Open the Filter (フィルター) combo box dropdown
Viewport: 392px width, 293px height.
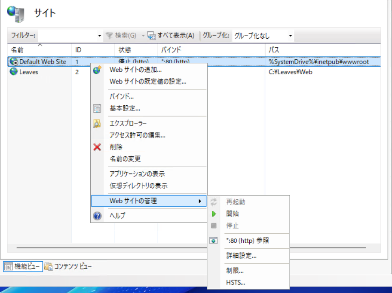(x=100, y=36)
